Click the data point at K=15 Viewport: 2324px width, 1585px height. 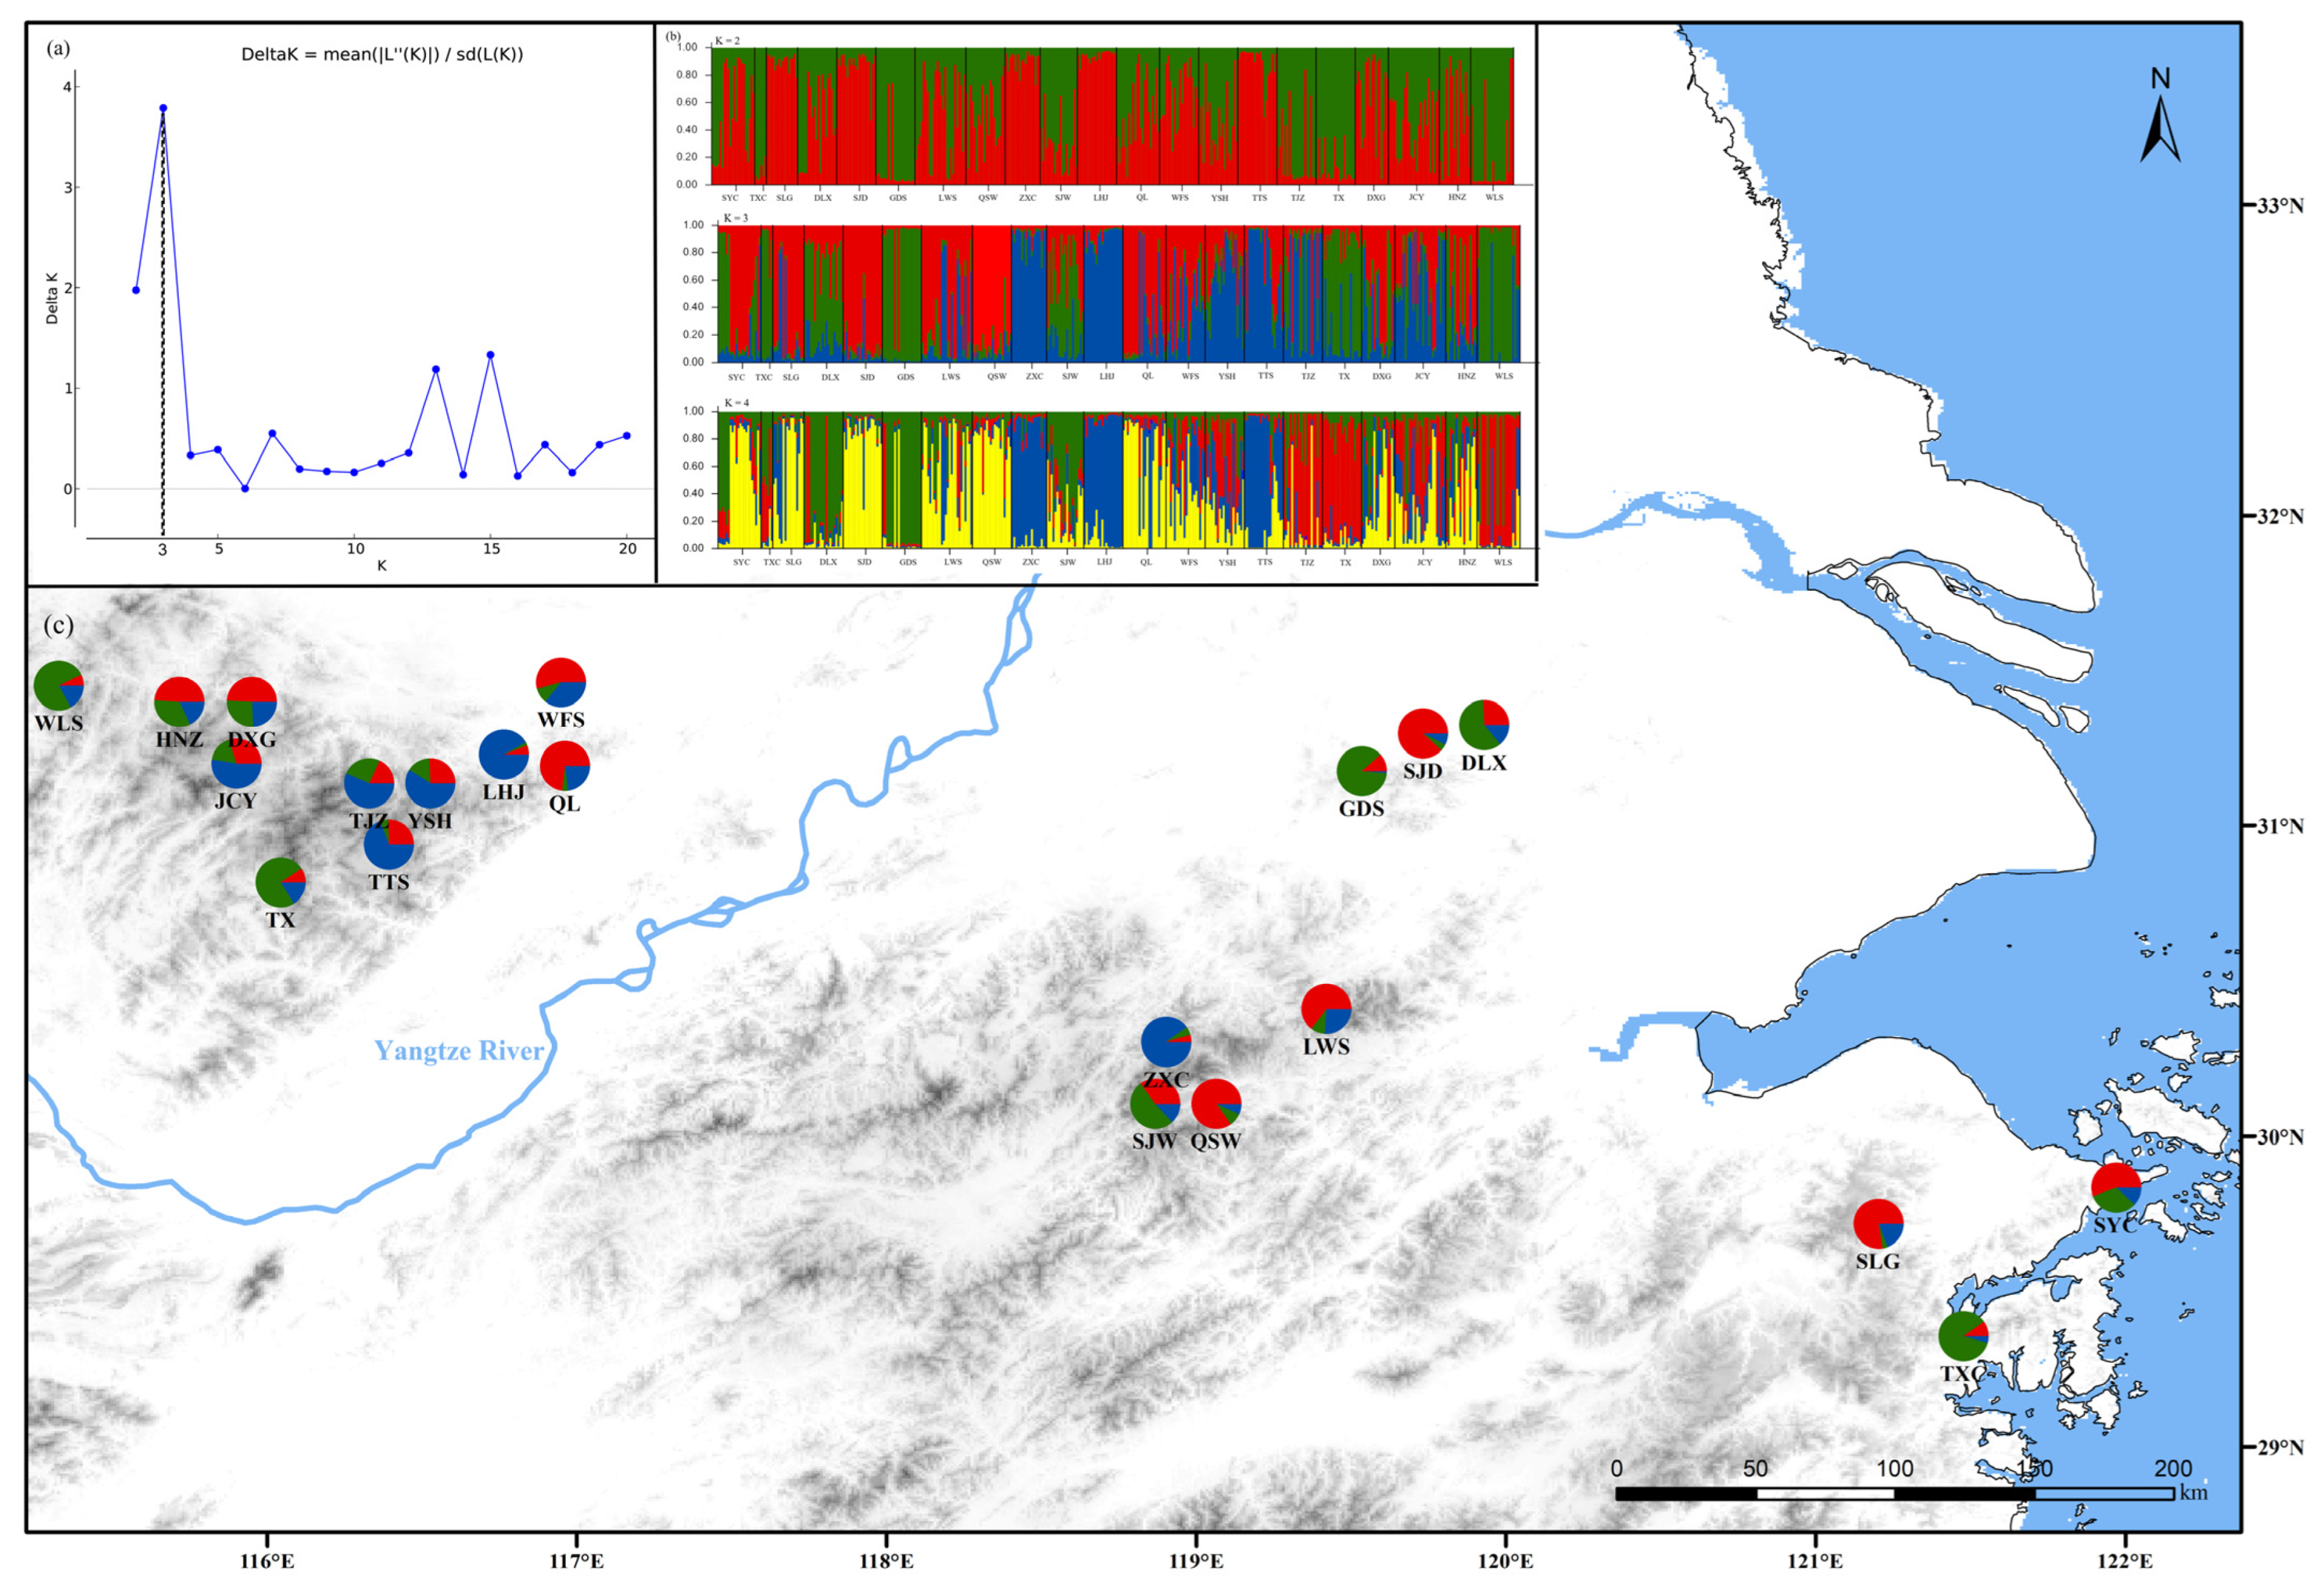[490, 355]
